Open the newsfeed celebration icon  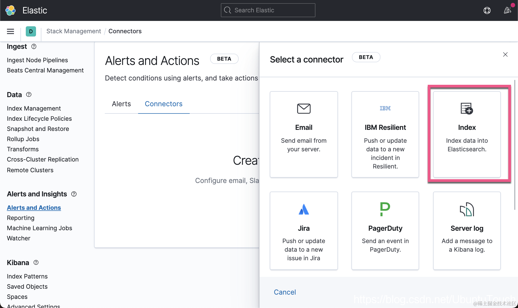coord(507,10)
